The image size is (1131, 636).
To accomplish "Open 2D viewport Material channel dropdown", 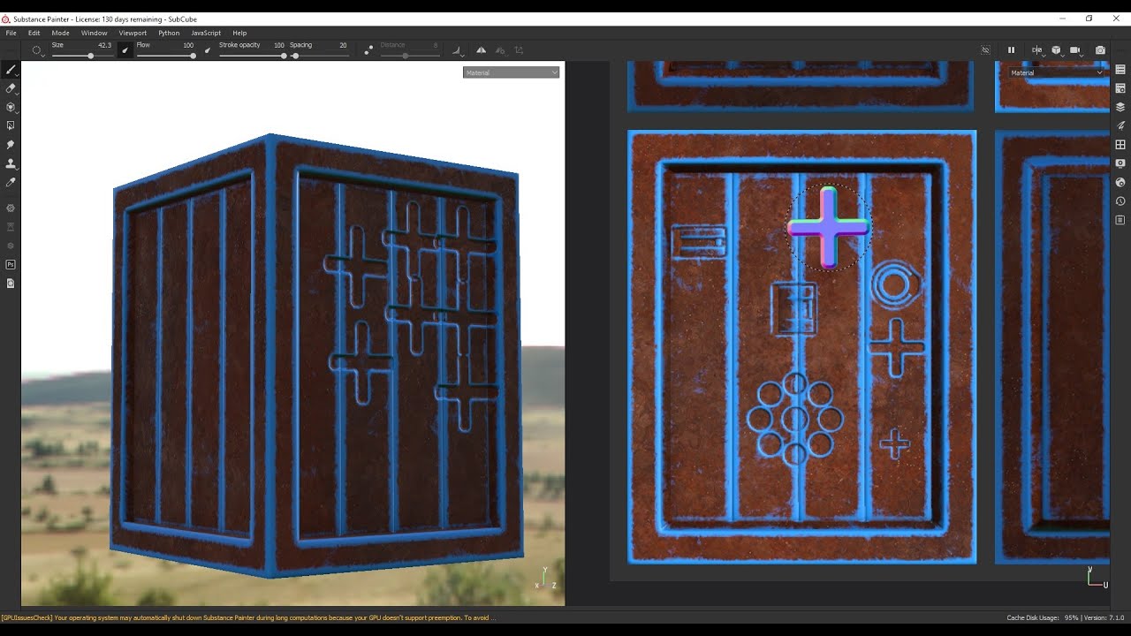I will point(1057,72).
